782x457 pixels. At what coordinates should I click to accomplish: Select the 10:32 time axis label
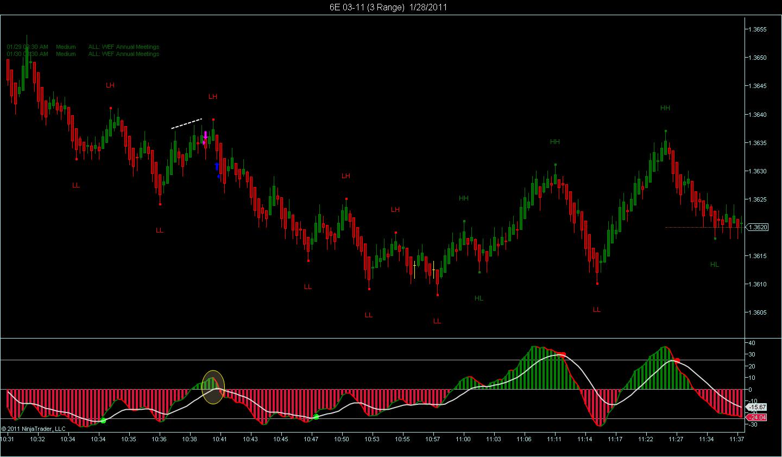[38, 439]
